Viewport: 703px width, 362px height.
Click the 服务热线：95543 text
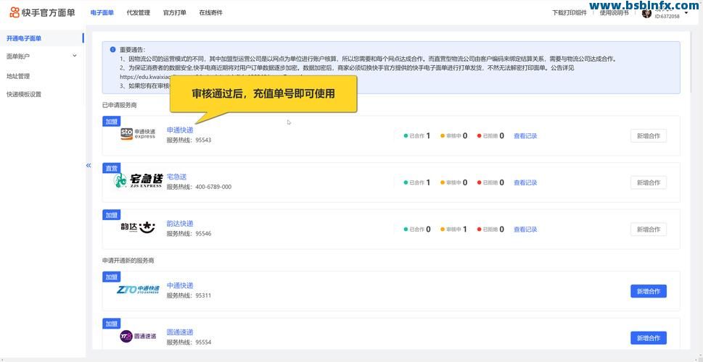pos(189,140)
